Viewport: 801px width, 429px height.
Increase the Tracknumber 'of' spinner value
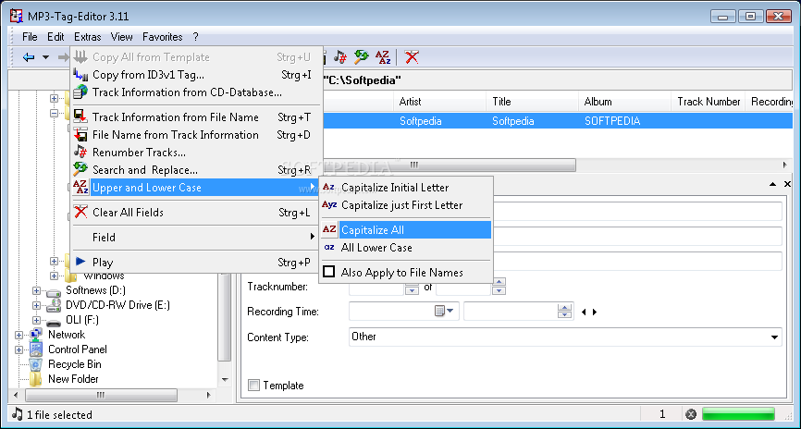coord(499,282)
